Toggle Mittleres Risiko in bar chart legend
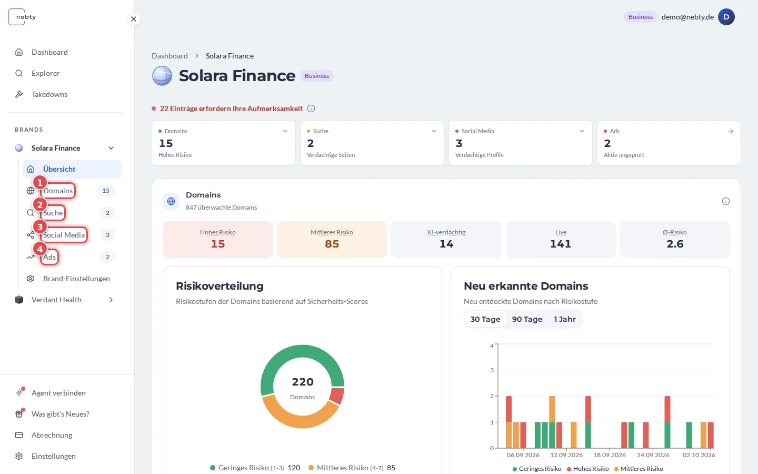This screenshot has height=474, width=758. [639, 469]
